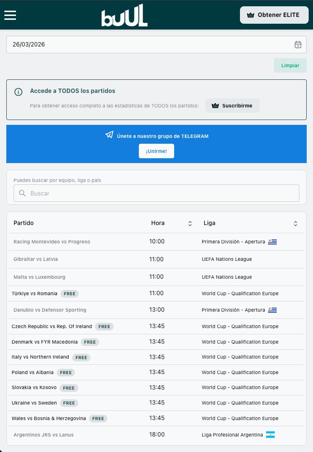The height and width of the screenshot is (452, 313).
Task: Click World Cup Qualification in Türkiye row
Action: click(x=240, y=293)
